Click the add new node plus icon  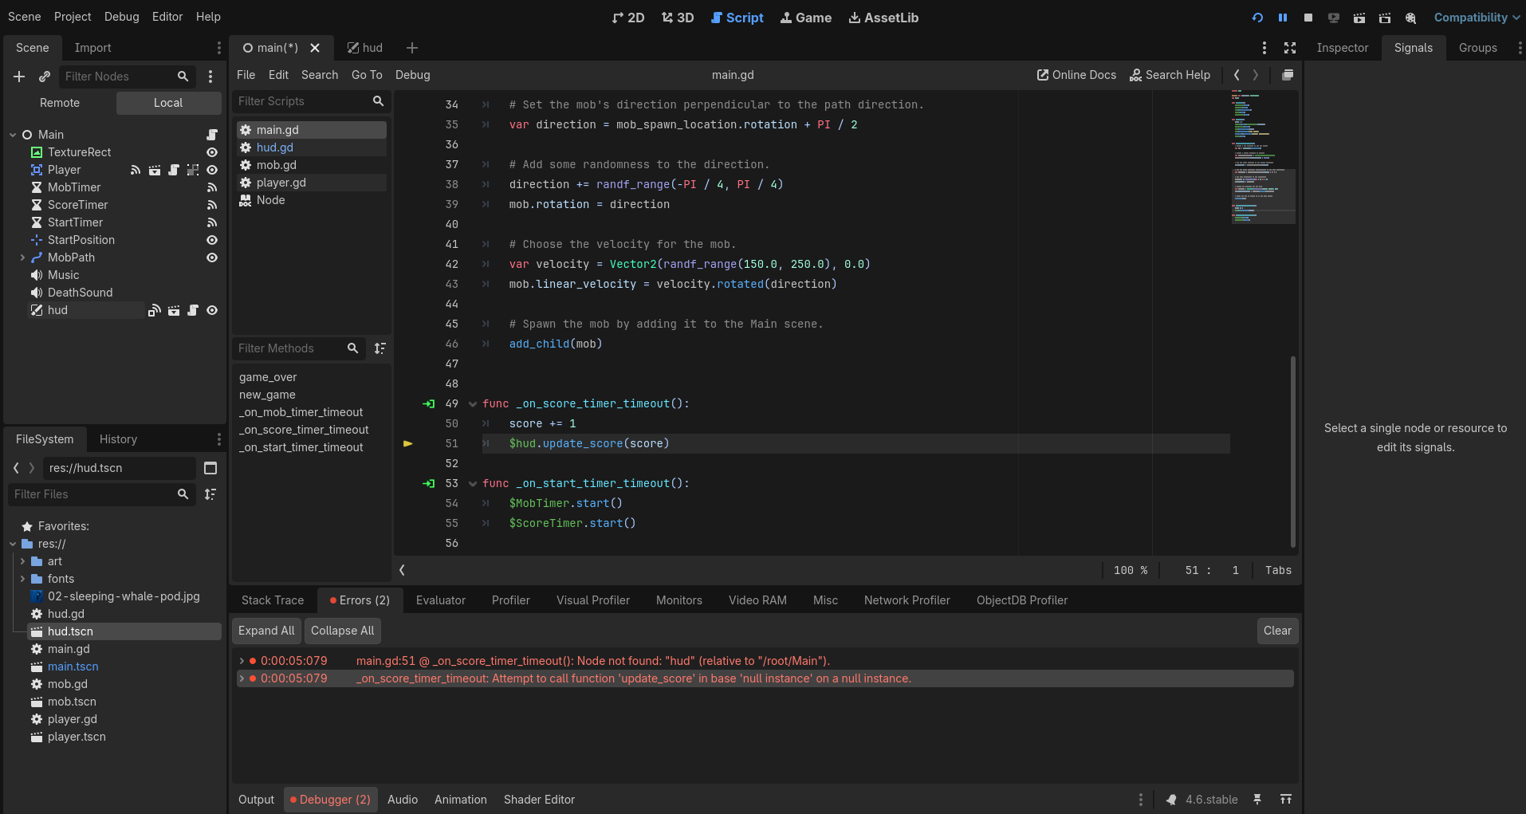click(x=19, y=77)
